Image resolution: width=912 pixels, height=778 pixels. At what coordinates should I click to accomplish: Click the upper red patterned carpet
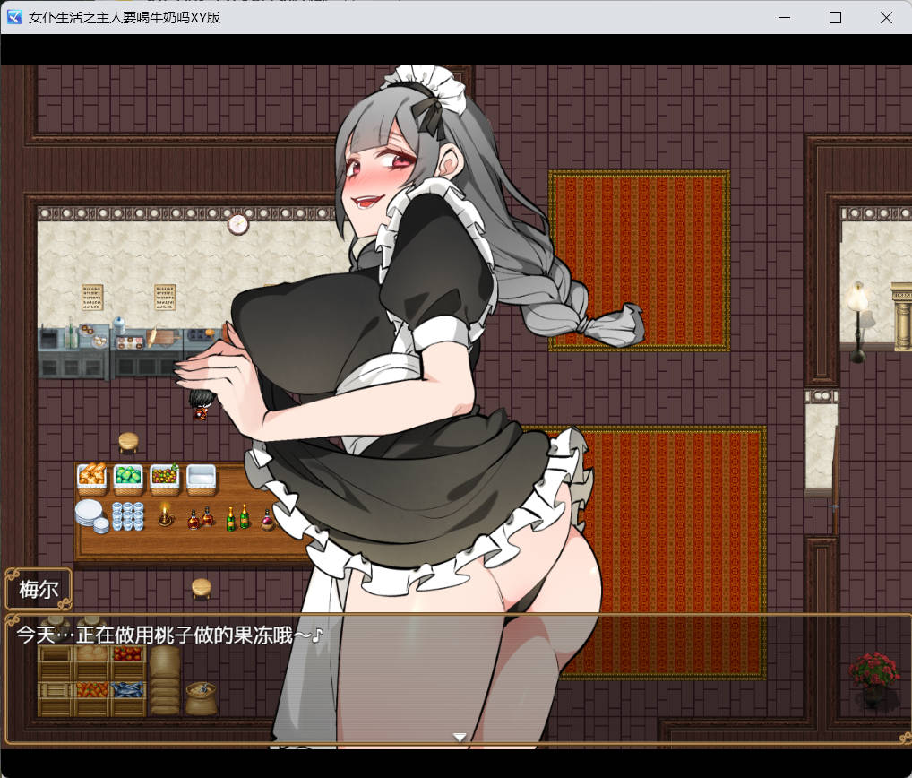(639, 260)
